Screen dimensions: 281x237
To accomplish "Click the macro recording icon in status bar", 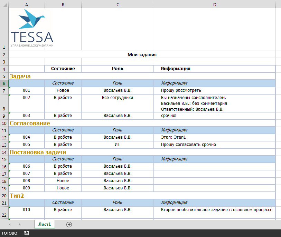I will (26, 233).
